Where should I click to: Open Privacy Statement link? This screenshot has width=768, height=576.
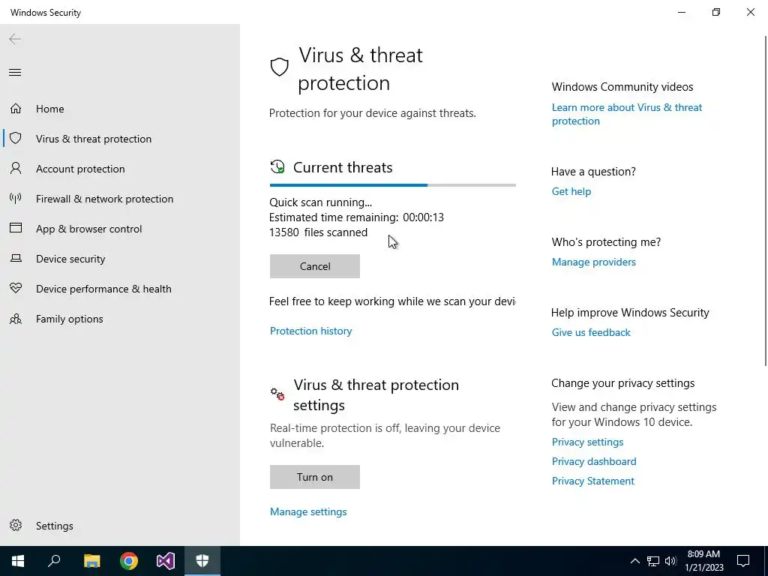point(592,481)
